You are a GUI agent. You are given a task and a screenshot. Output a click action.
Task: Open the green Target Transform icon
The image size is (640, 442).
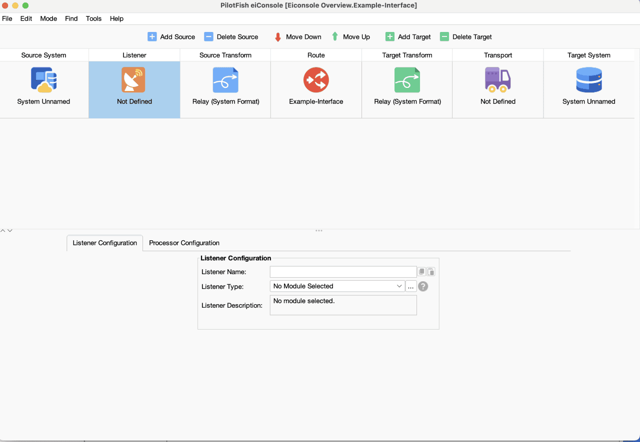click(407, 80)
